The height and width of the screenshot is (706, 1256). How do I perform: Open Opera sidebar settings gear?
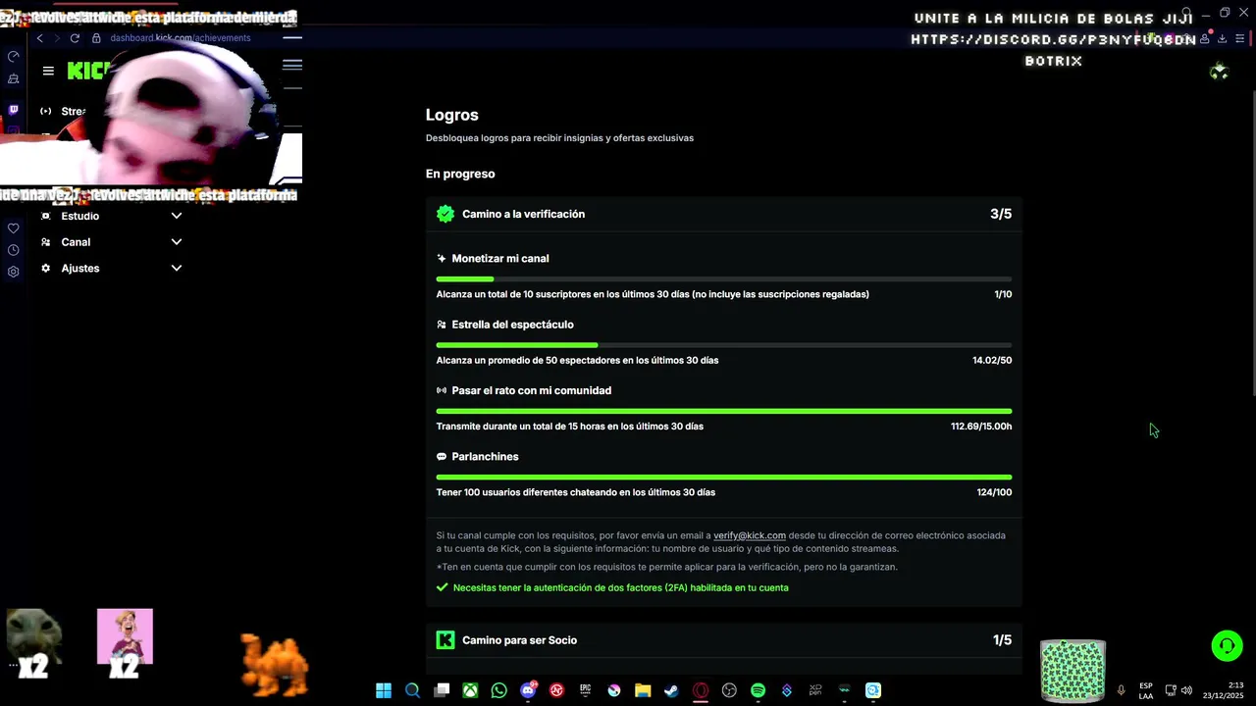click(13, 272)
